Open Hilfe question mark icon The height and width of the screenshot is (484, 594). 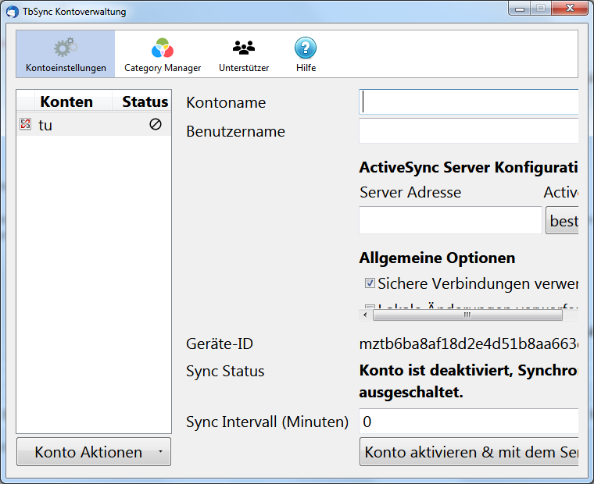tap(306, 48)
